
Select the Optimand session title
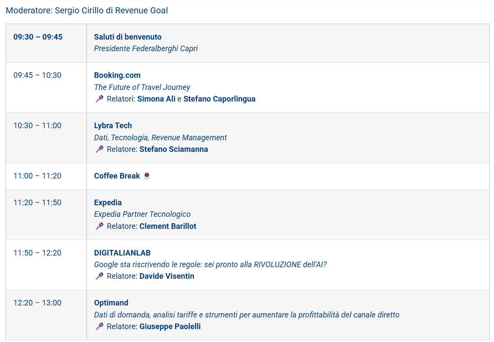click(x=111, y=303)
